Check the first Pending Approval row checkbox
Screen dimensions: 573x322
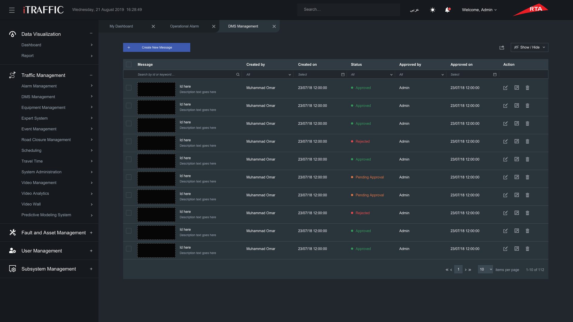(x=129, y=177)
